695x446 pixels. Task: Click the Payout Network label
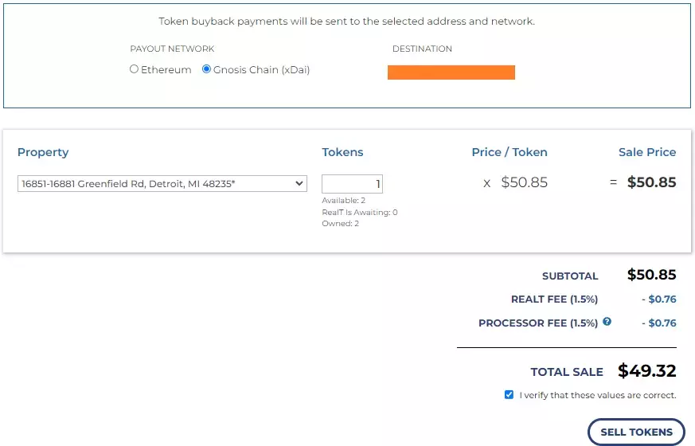pos(172,49)
